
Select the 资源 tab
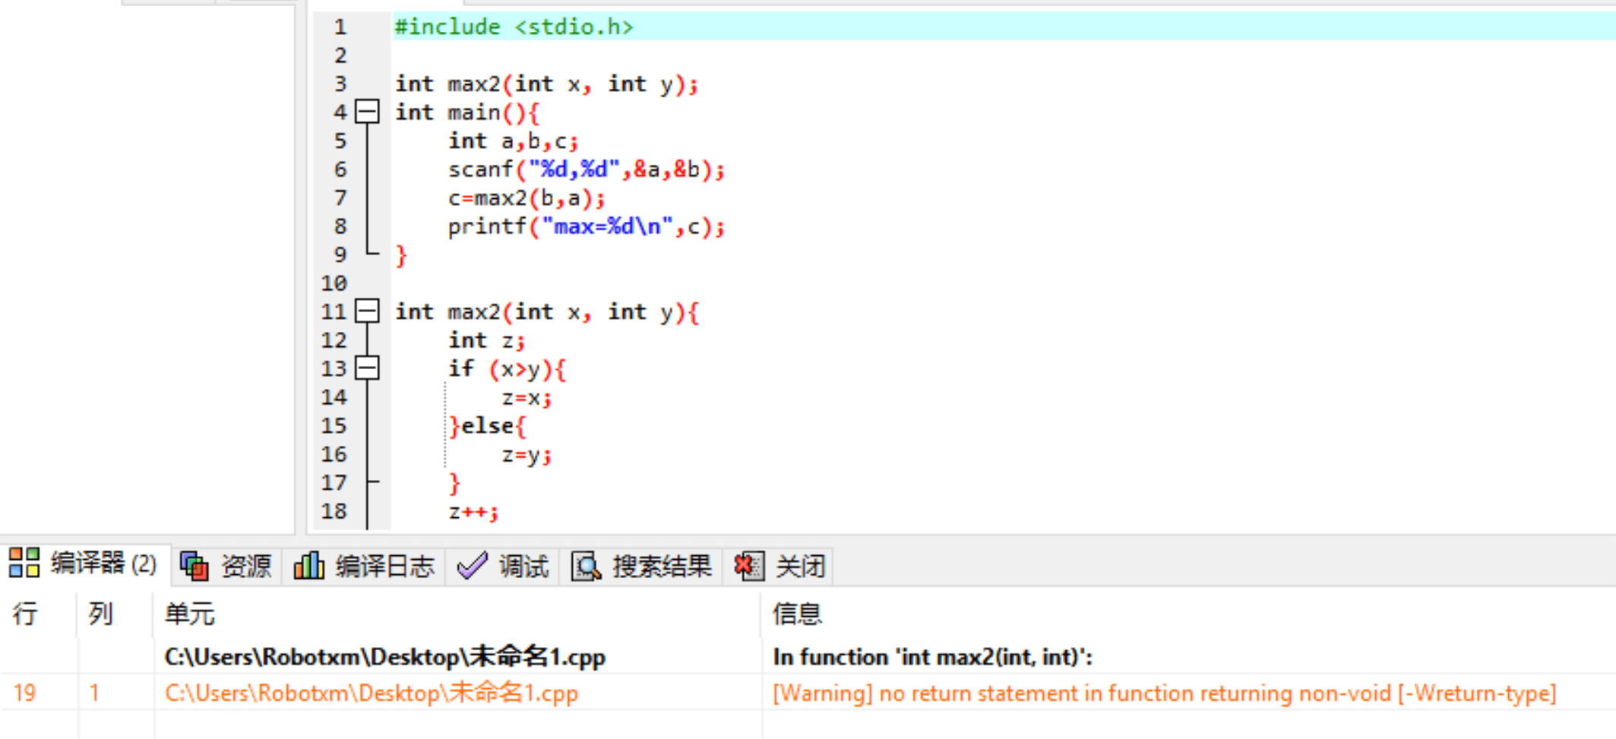pyautogui.click(x=246, y=567)
